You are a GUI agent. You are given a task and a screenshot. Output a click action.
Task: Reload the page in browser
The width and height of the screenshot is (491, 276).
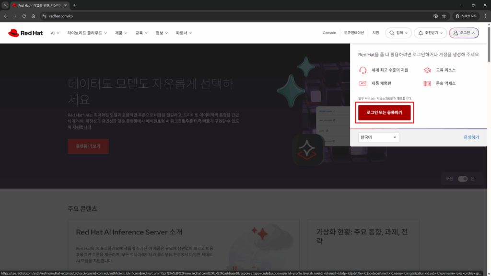[23, 16]
